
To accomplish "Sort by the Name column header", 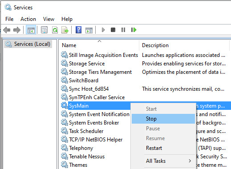I will 99,45.
